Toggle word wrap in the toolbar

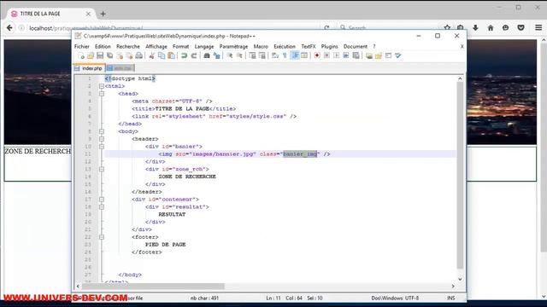coord(275,55)
